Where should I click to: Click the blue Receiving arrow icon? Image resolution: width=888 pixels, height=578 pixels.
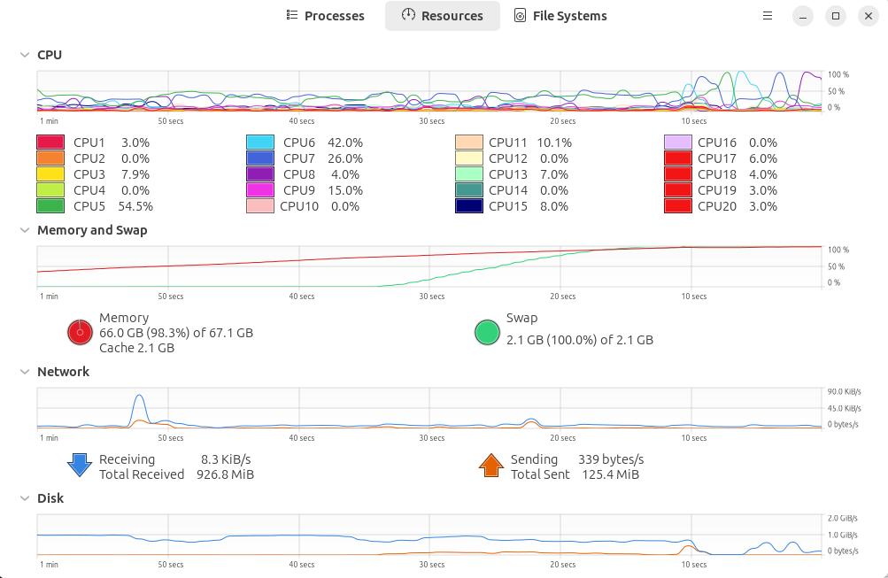(80, 466)
